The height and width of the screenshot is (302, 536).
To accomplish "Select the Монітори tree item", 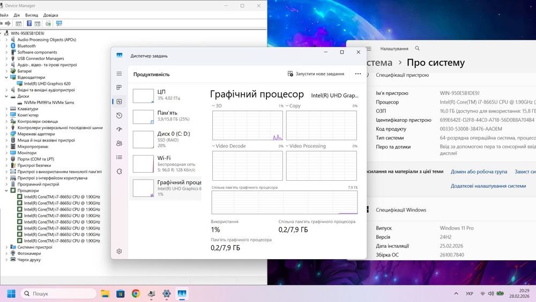I will [27, 153].
